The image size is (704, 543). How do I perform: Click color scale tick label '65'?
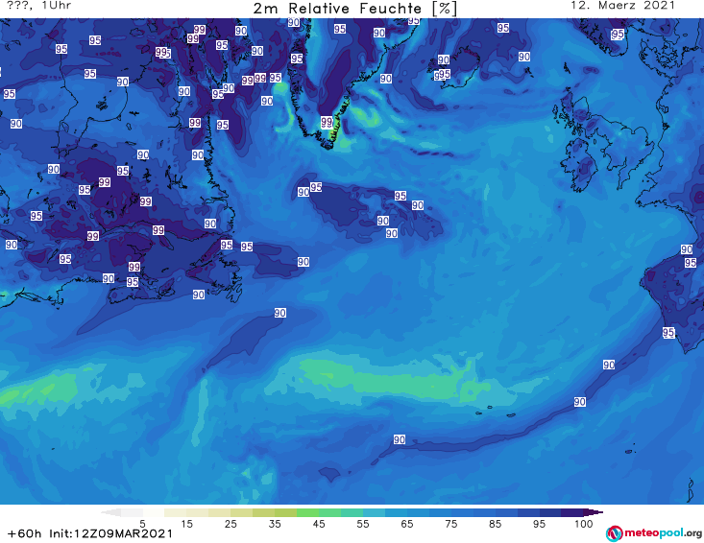407,524
